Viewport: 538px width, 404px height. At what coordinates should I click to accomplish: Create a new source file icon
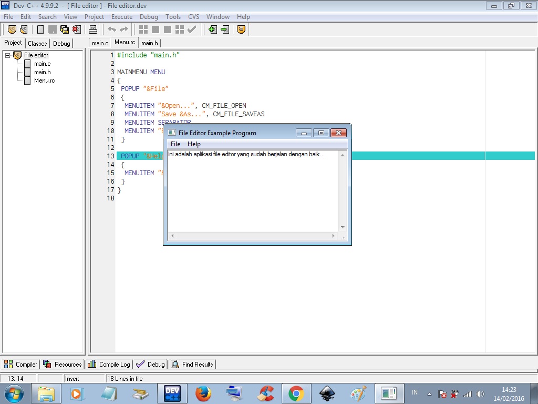pyautogui.click(x=40, y=29)
